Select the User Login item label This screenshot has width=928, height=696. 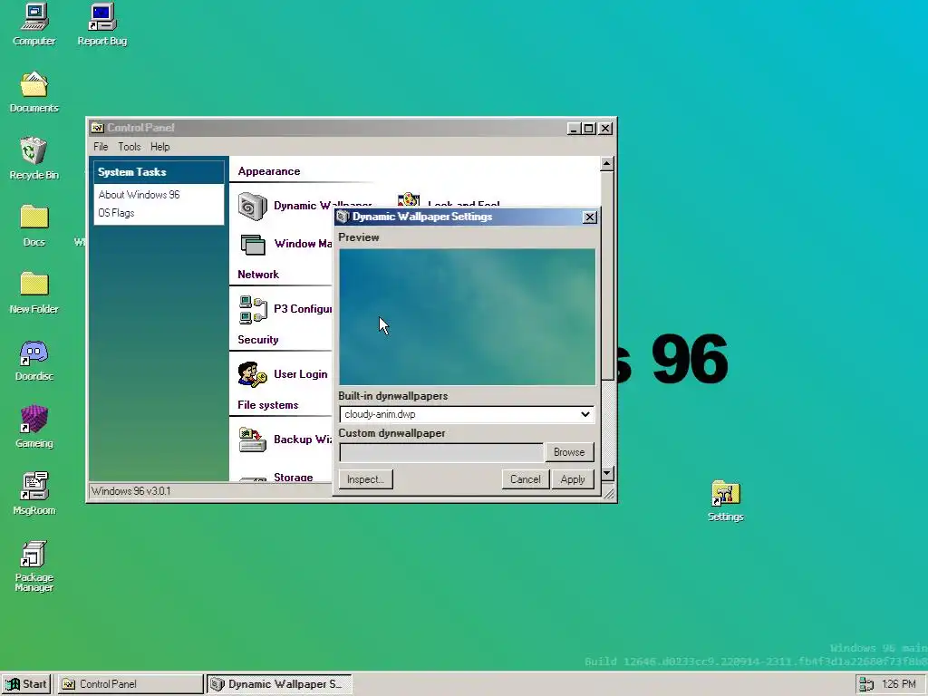click(x=301, y=374)
